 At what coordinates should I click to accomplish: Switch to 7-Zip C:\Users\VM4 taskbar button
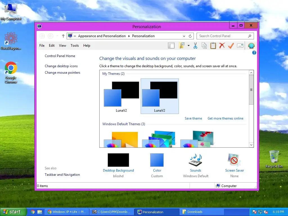click(x=112, y=212)
